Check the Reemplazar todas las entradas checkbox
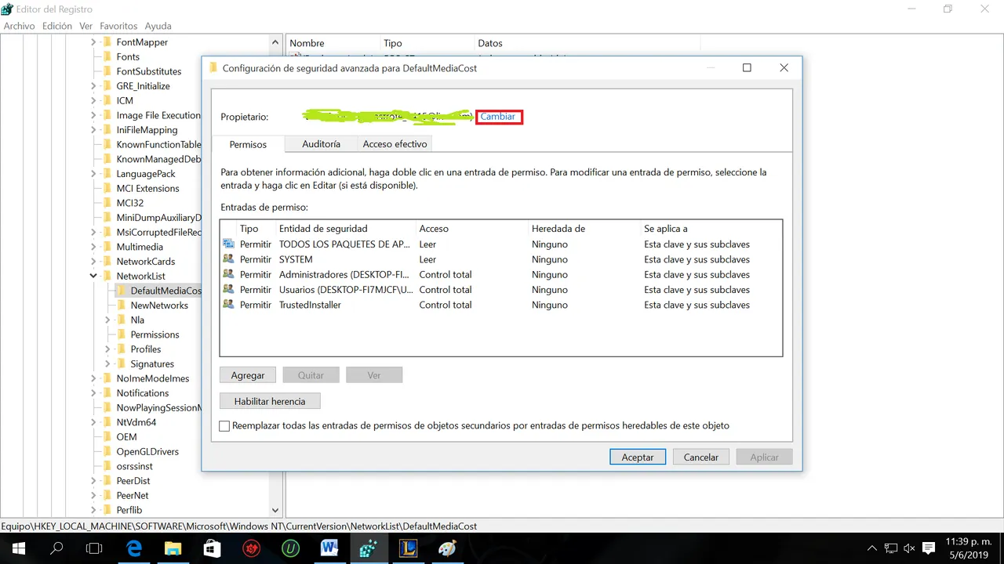 tap(225, 426)
